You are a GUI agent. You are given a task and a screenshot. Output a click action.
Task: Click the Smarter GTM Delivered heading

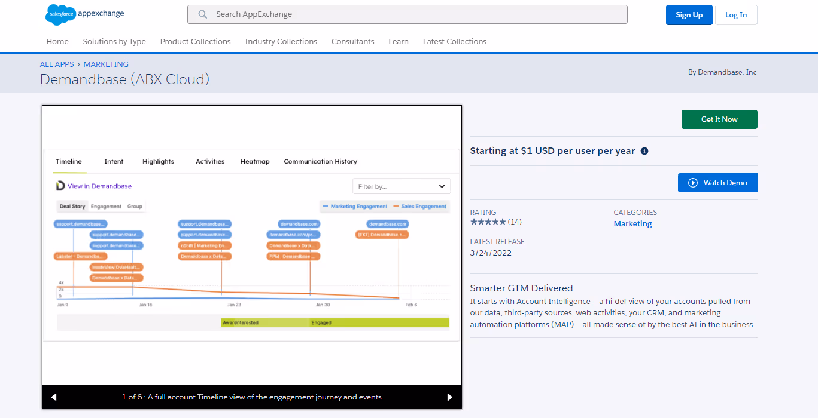[x=521, y=288]
